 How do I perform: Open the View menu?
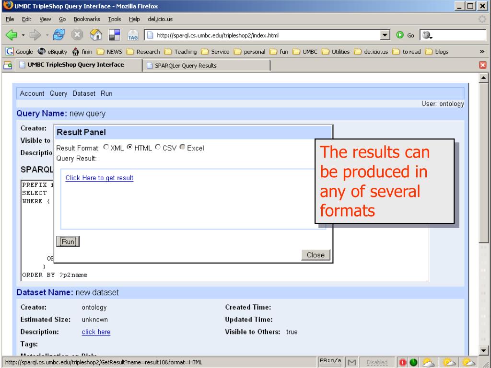(x=45, y=19)
